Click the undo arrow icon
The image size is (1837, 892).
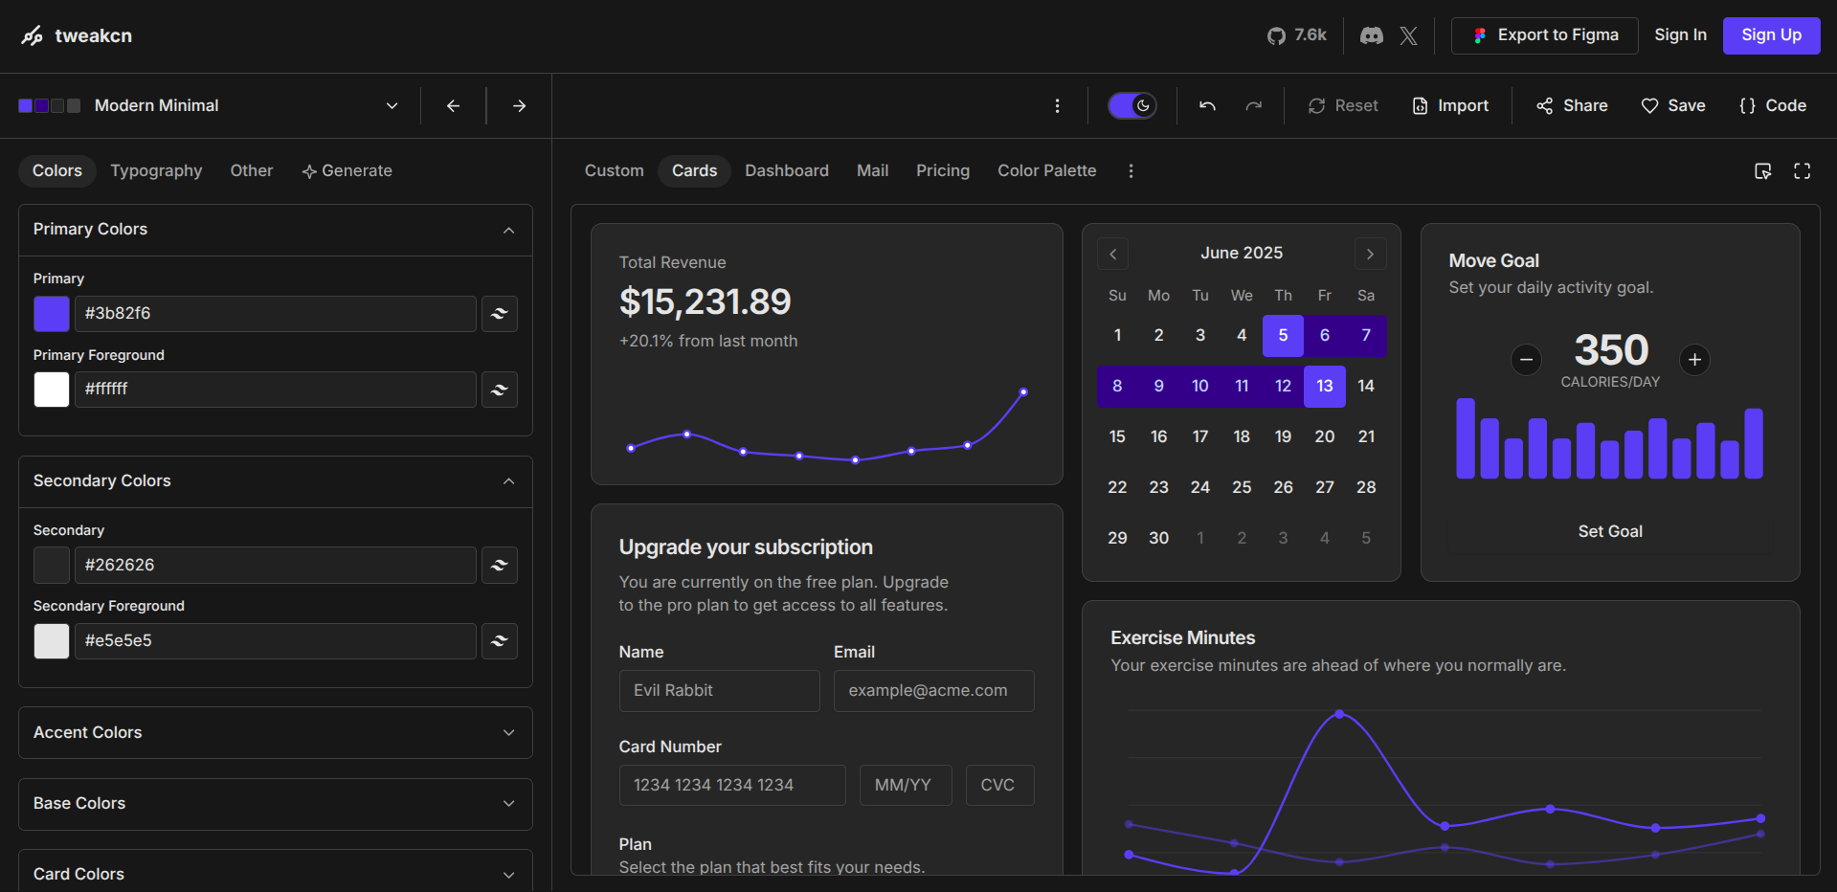tap(1207, 105)
